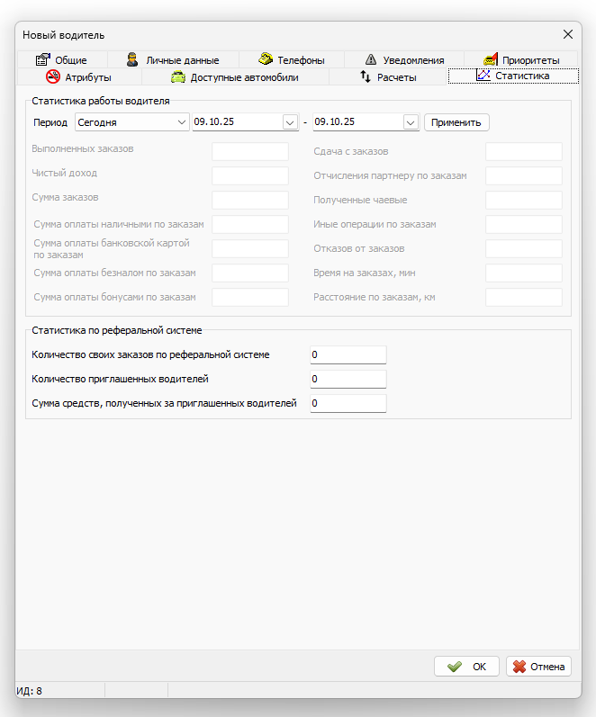596x717 pixels.
Task: Click the Уведомления warning triangle icon
Action: [370, 60]
